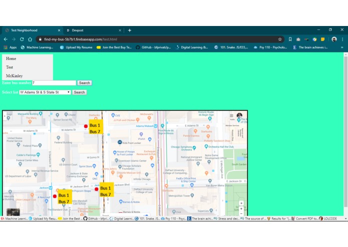
Task: Open the 101. Snake. JS/ES5 bookmark
Action: click(231, 47)
